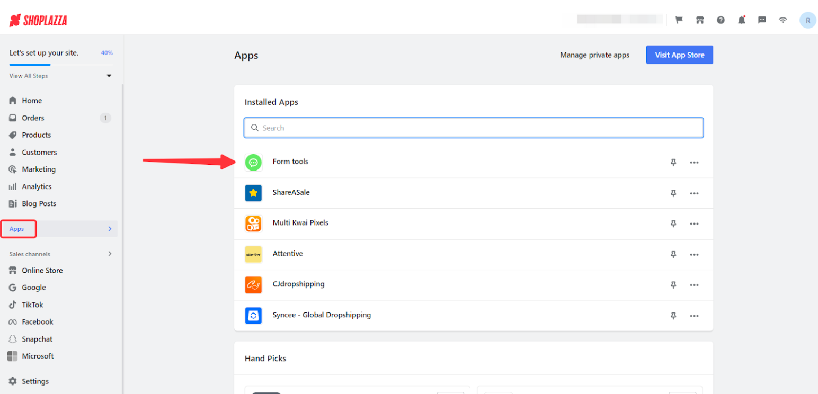Open Manage private apps link
Image resolution: width=818 pixels, height=394 pixels.
click(x=594, y=55)
